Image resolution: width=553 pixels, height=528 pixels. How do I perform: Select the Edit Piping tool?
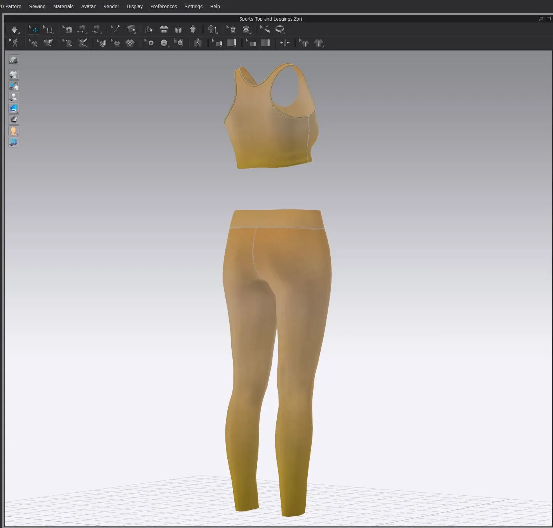click(x=217, y=43)
